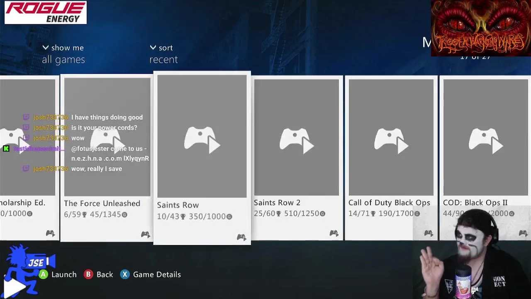Click the Rogue Energy logo overlay

click(x=46, y=12)
